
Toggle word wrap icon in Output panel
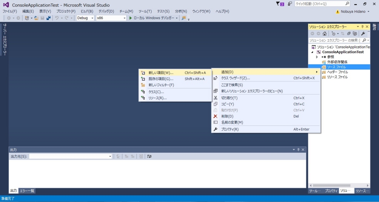pos(149,156)
